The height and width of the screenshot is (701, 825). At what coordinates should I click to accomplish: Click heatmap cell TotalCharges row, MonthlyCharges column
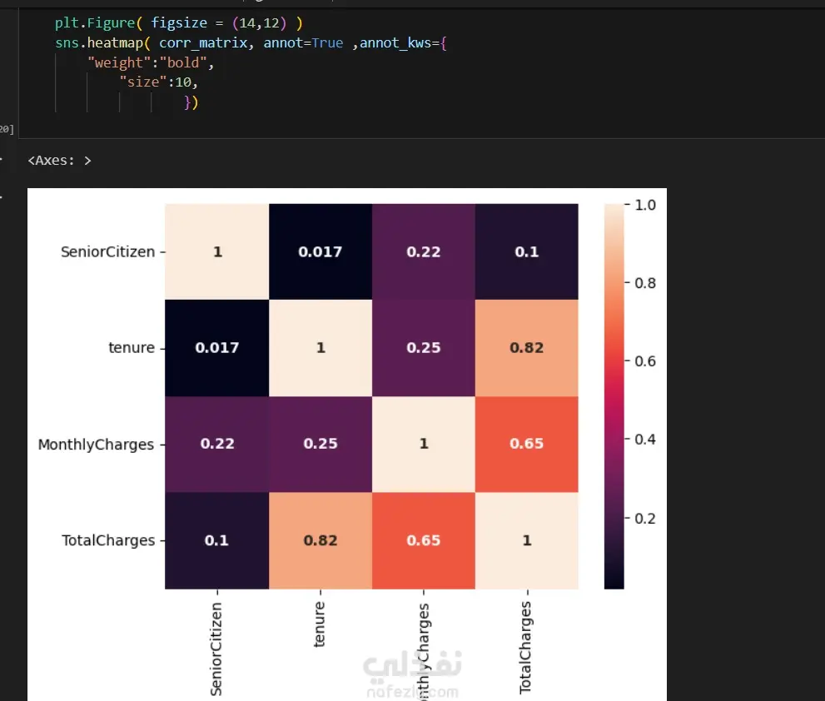(424, 540)
